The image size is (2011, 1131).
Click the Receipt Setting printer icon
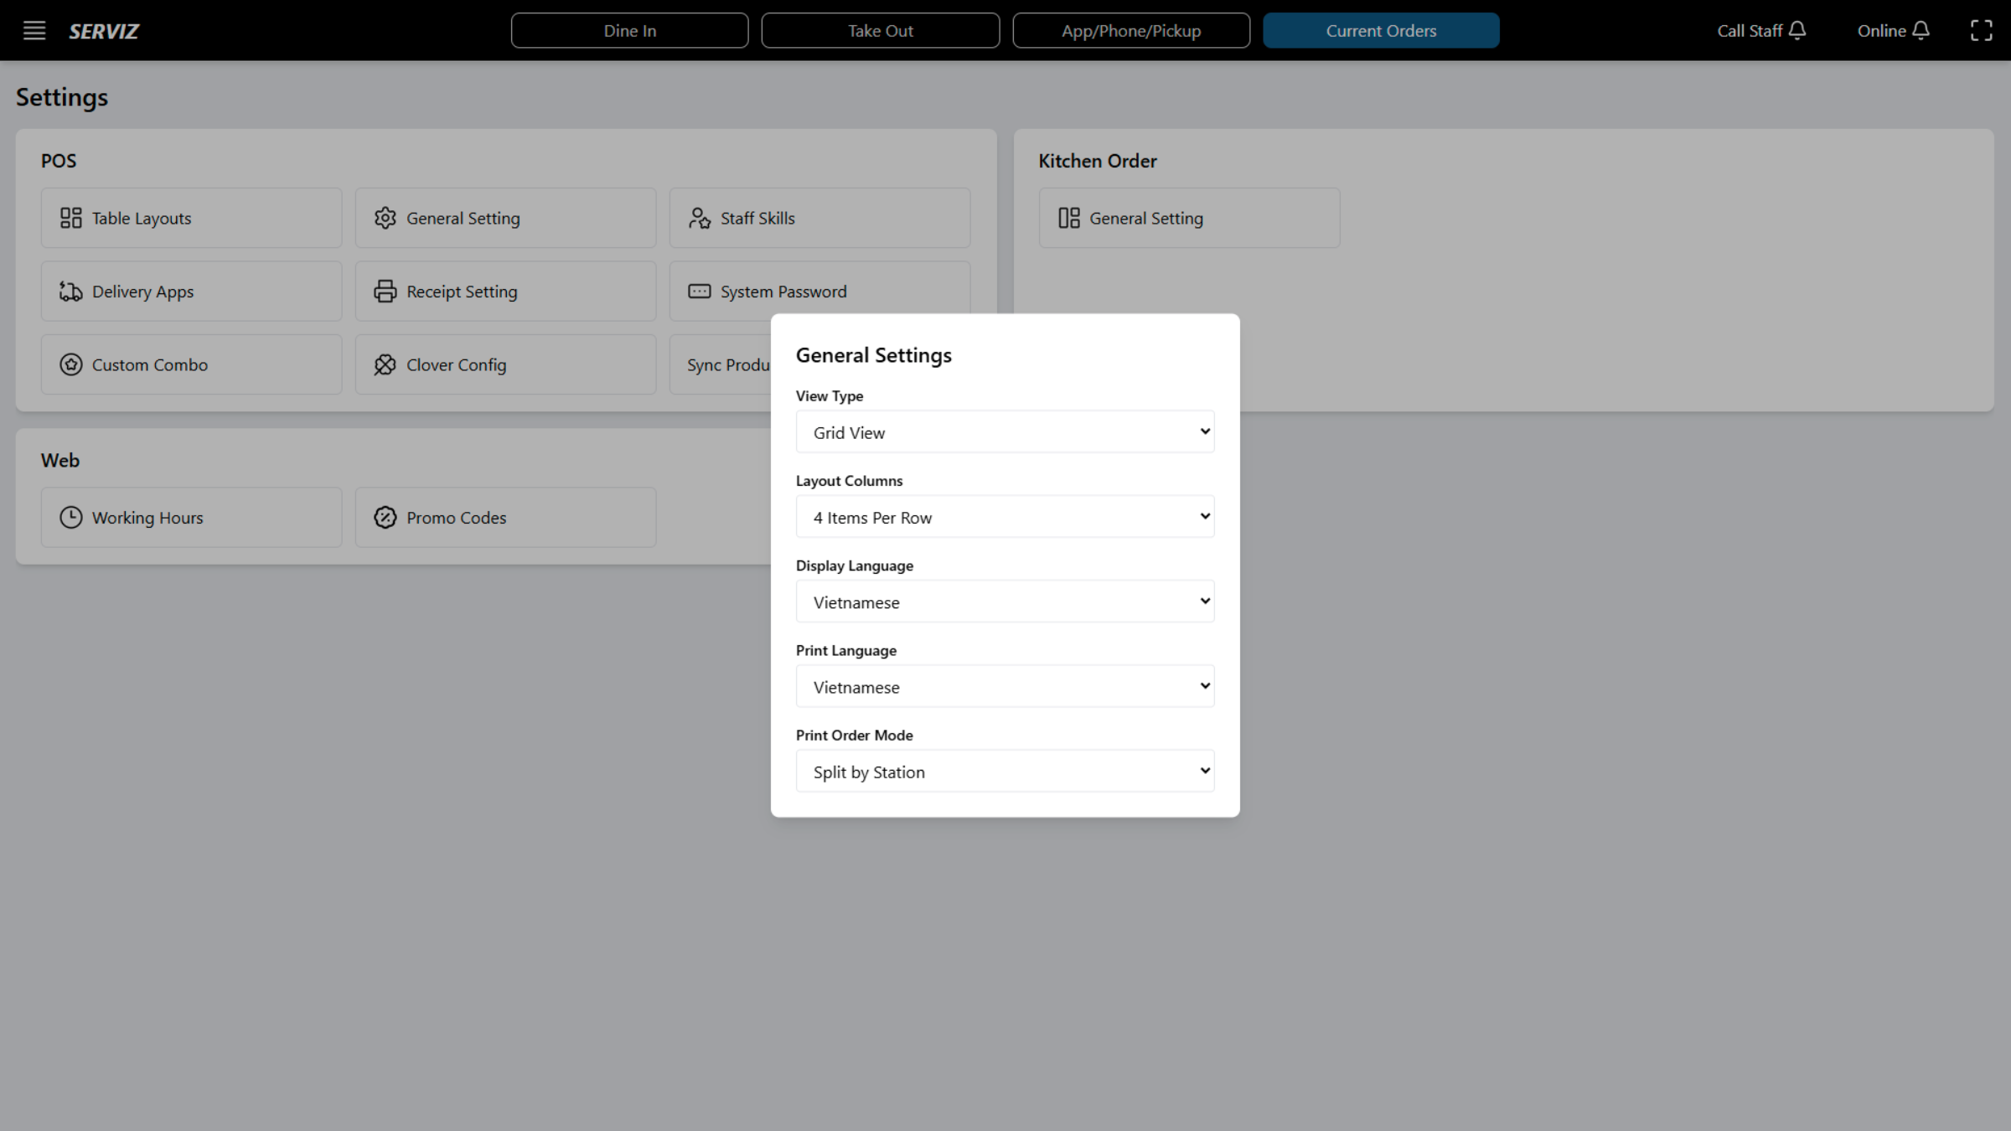385,291
